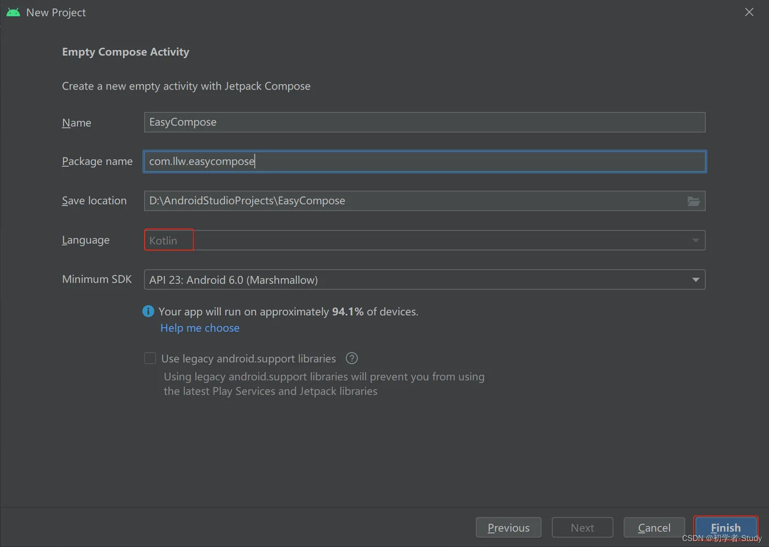Go back with the Previous button
Screen dimensions: 769x547
(509, 527)
